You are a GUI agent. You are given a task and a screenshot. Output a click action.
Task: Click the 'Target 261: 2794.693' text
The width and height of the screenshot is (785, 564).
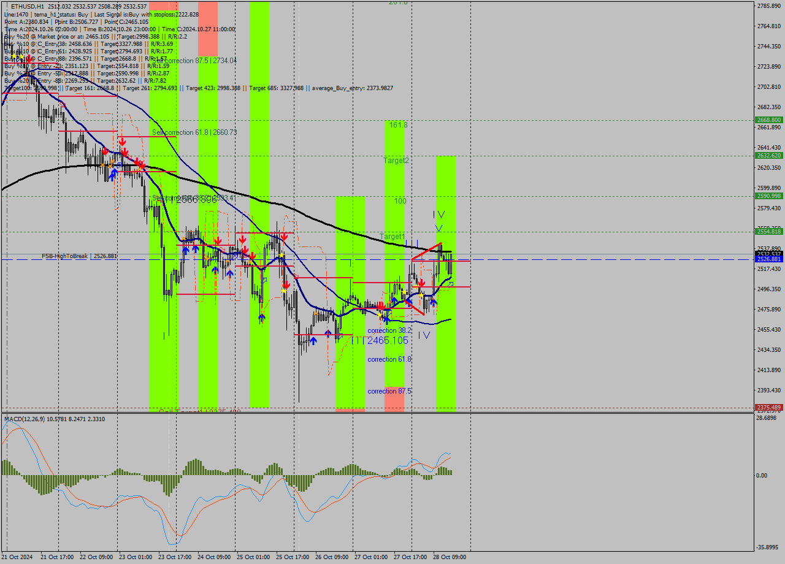(x=150, y=88)
